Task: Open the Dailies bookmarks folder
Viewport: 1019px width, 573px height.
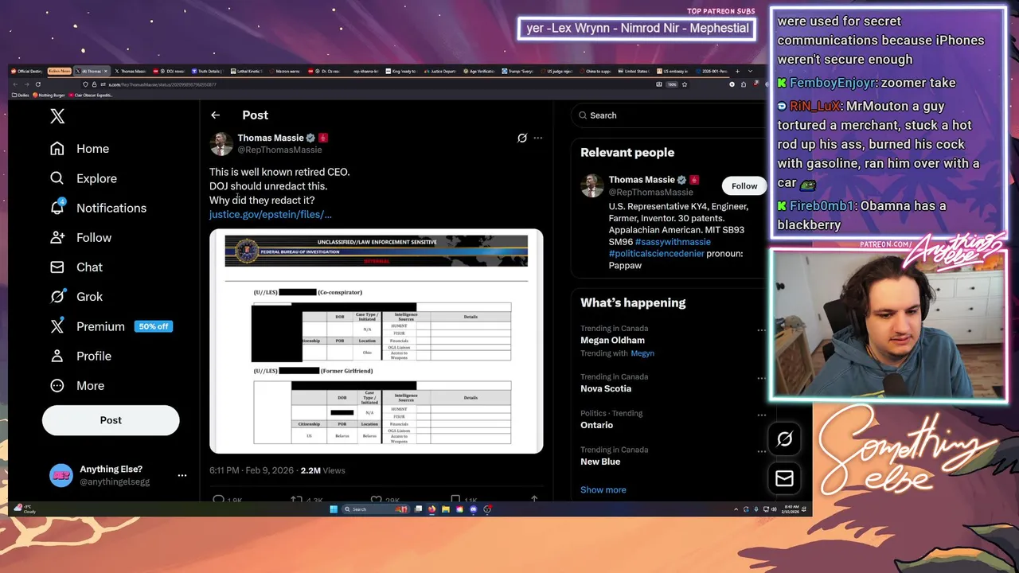Action: (x=20, y=95)
